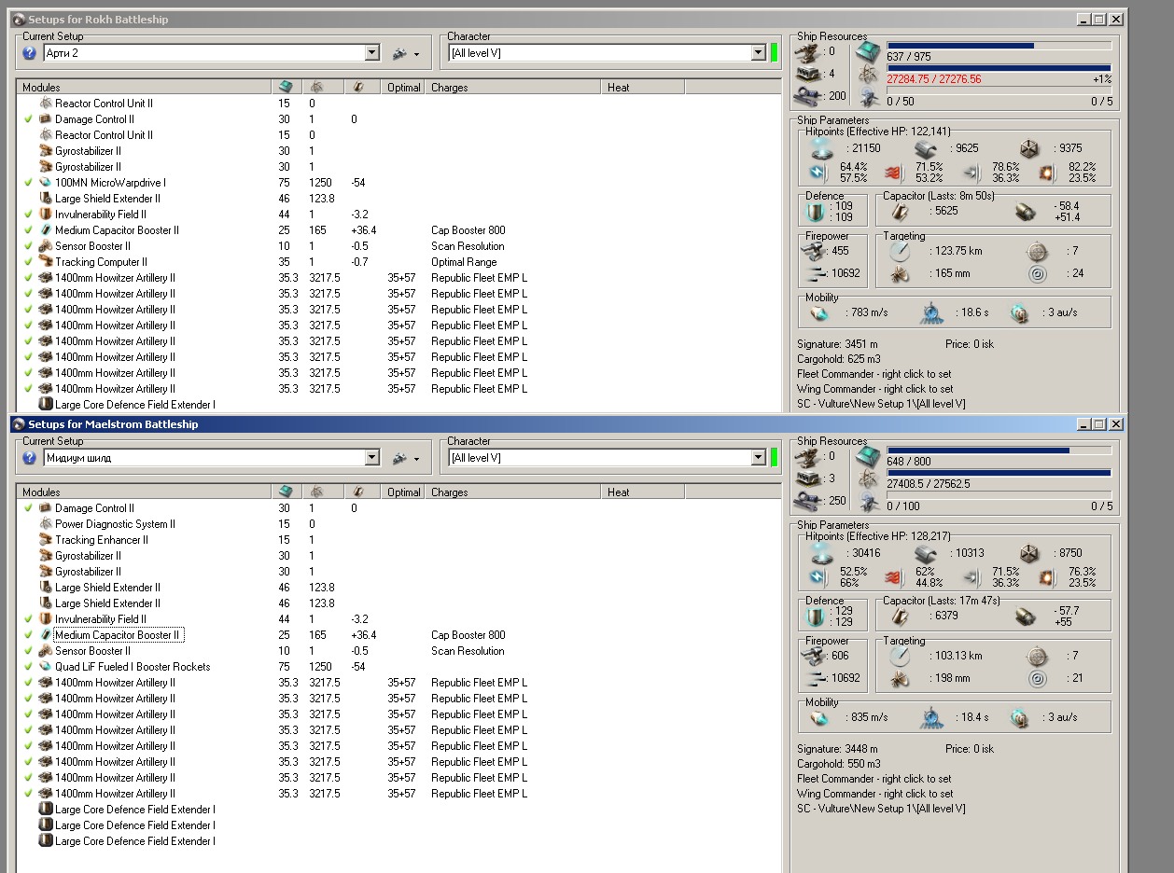Screen dimensions: 1174x873
Task: Click the blue help icon in Maelstrom window
Action: (x=29, y=458)
